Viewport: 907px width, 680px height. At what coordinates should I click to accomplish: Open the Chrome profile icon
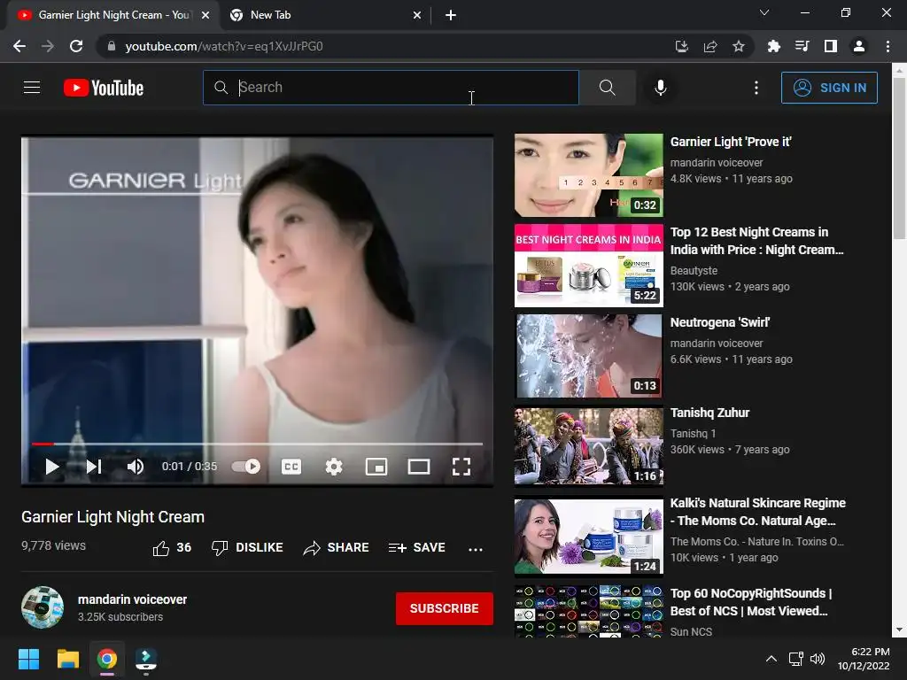(x=859, y=46)
